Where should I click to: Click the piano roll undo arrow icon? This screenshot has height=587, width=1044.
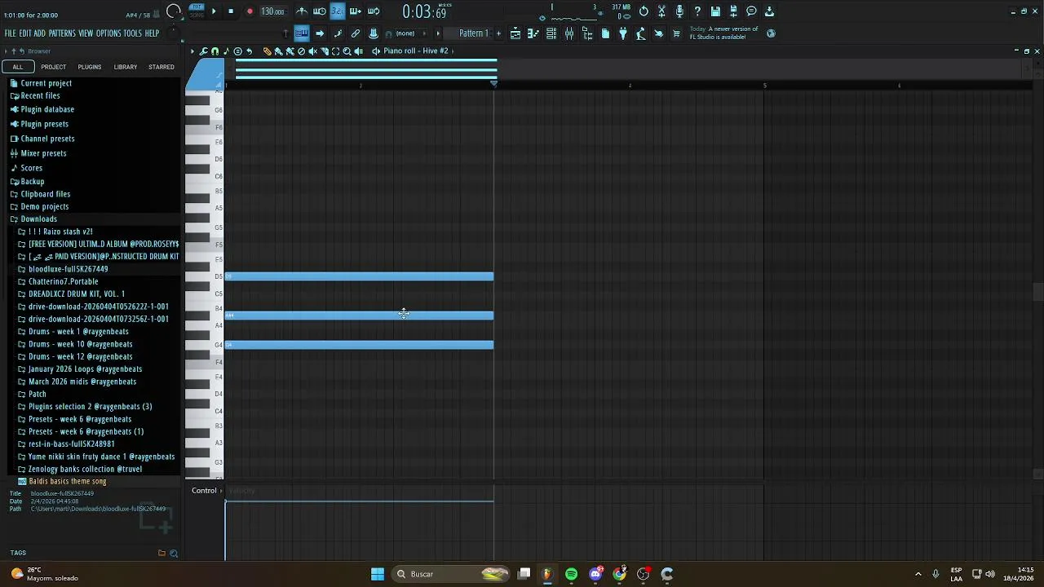249,51
